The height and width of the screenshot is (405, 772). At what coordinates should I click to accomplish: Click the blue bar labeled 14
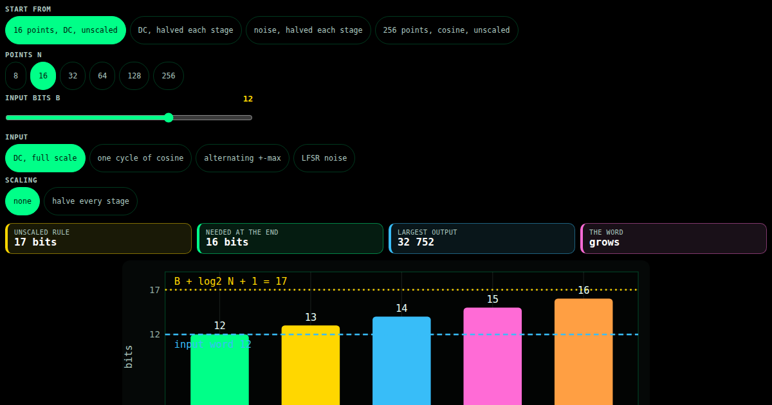click(401, 361)
